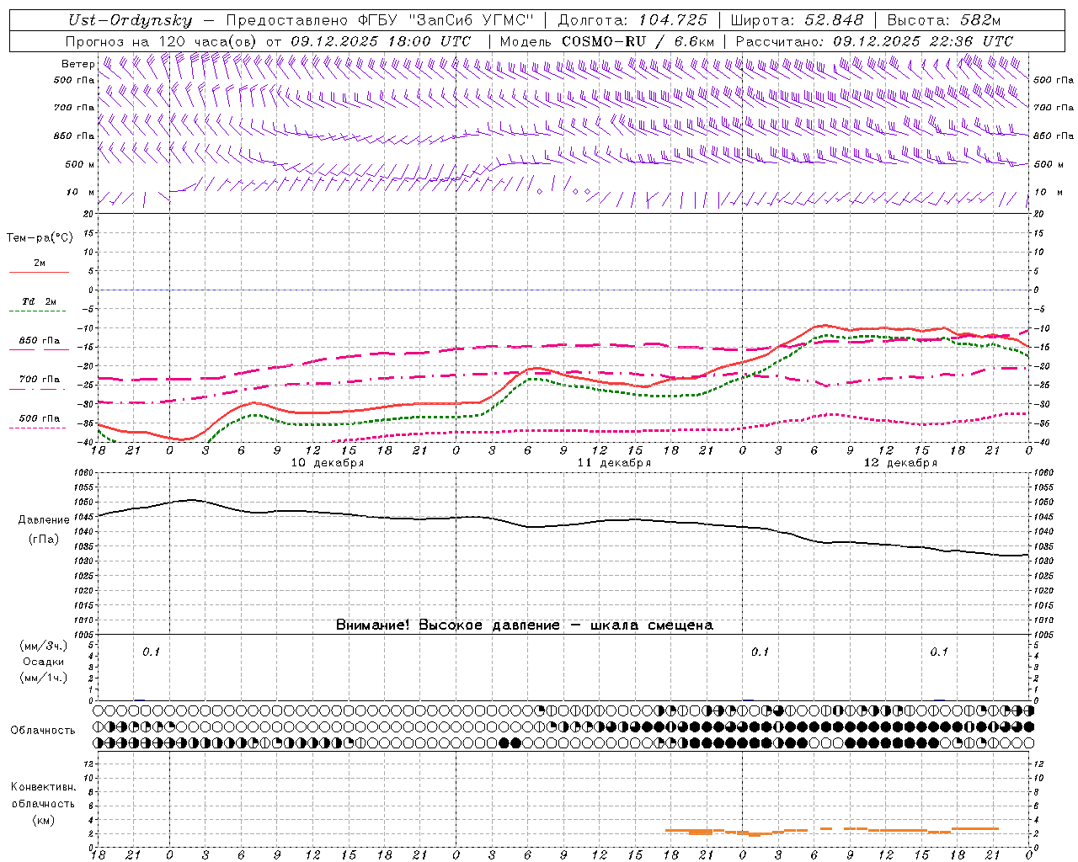The image size is (1078, 862).
Task: Click the station name "Ust-Ordynsky" in the header
Action: point(130,20)
